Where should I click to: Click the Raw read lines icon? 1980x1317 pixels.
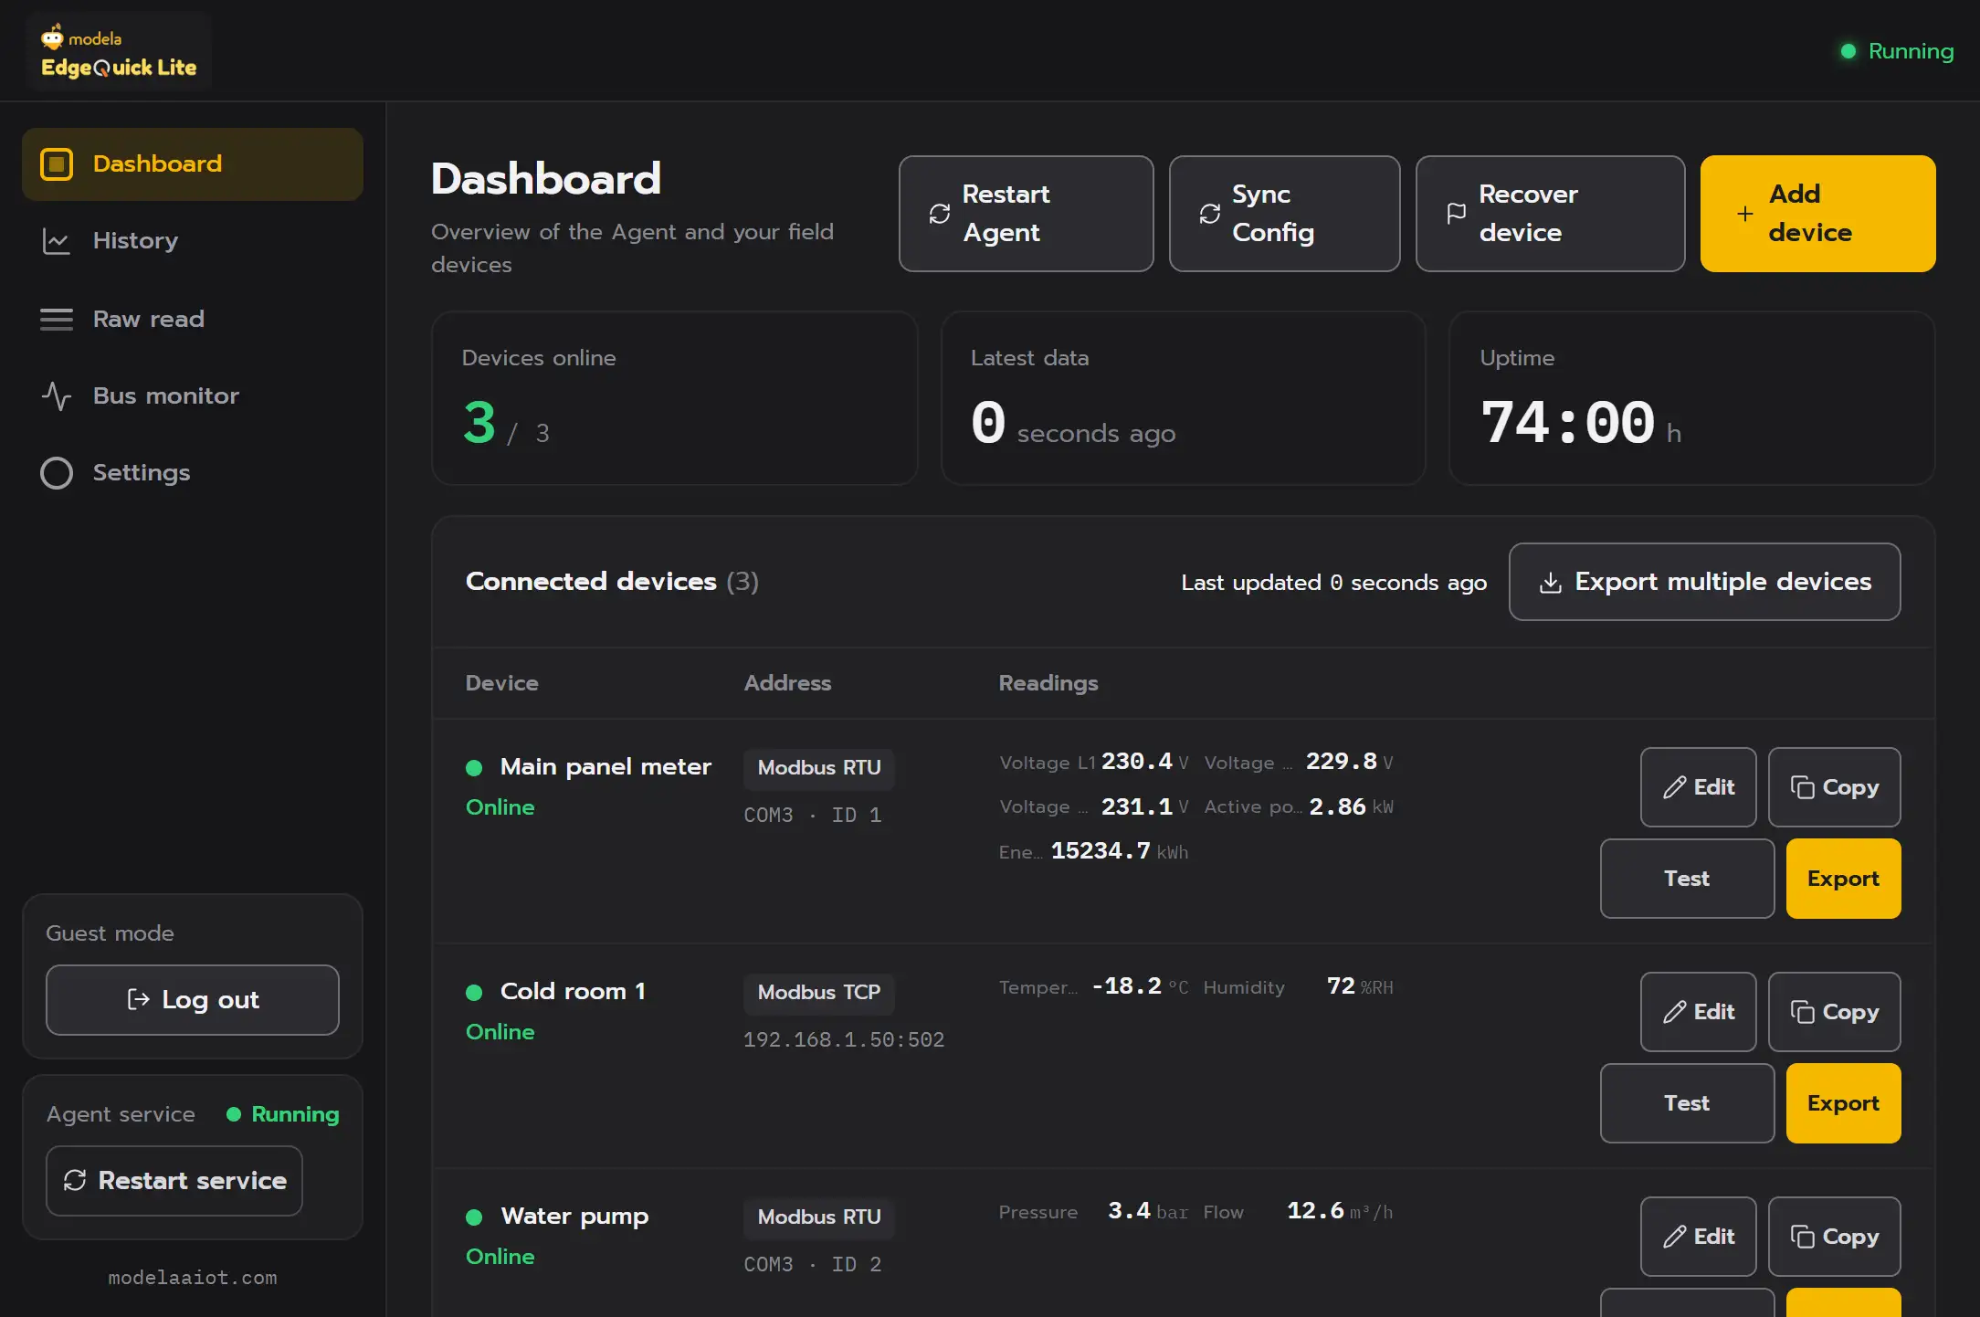click(x=57, y=319)
